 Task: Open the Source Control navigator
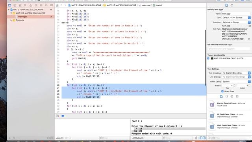[x=15, y=5]
